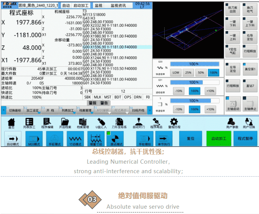Toggle 一键上料 one-key loading
This screenshot has width=259, height=214.
[x=233, y=37]
